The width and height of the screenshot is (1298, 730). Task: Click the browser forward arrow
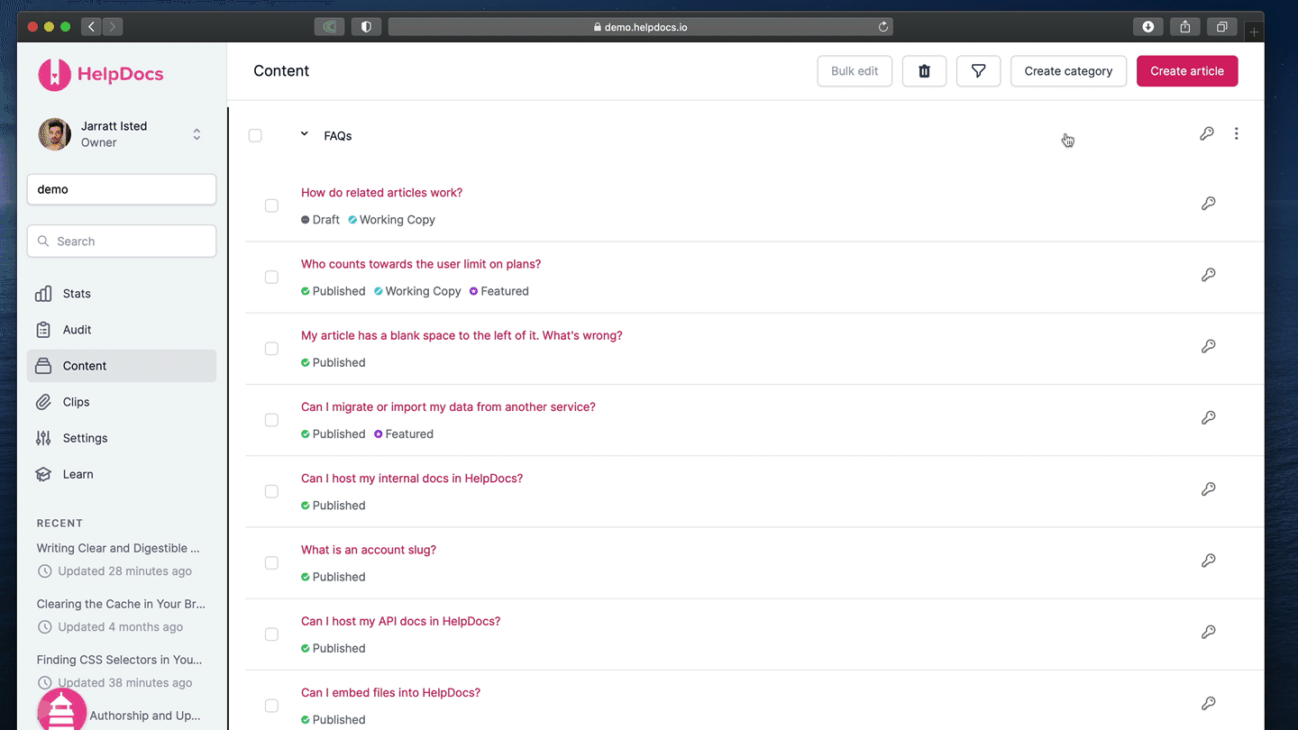tap(113, 27)
